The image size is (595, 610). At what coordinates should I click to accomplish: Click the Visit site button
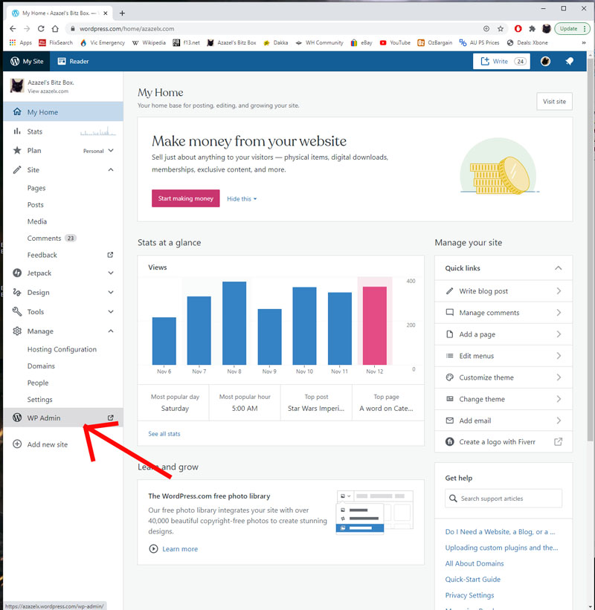pyautogui.click(x=554, y=102)
